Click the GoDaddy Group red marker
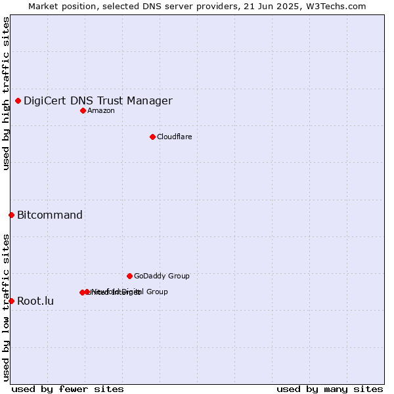 tap(129, 276)
